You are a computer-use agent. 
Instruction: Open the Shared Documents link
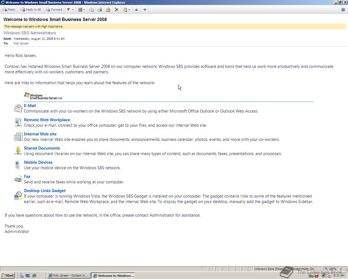click(42, 148)
